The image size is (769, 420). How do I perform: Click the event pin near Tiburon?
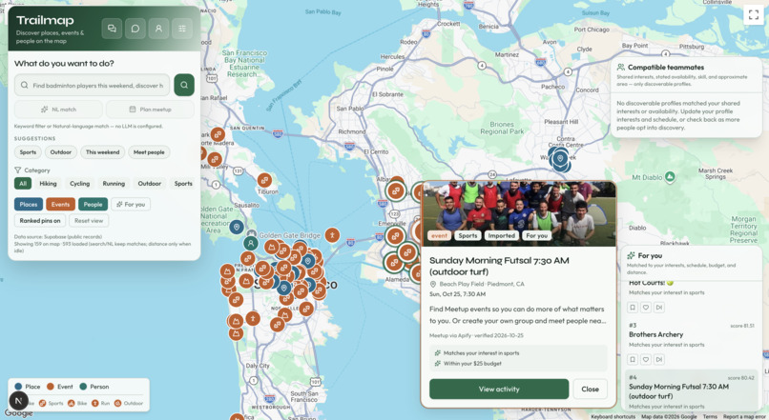click(264, 180)
